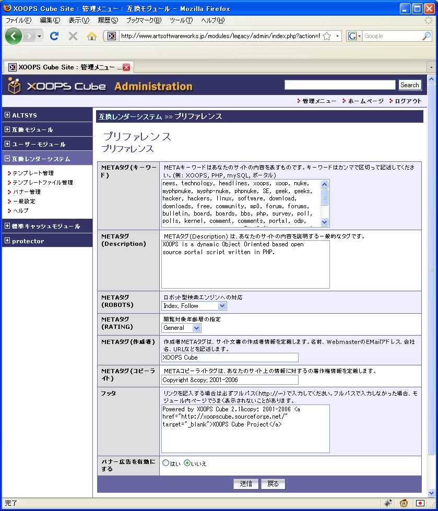Click the page scrollbar down arrow

[432, 493]
